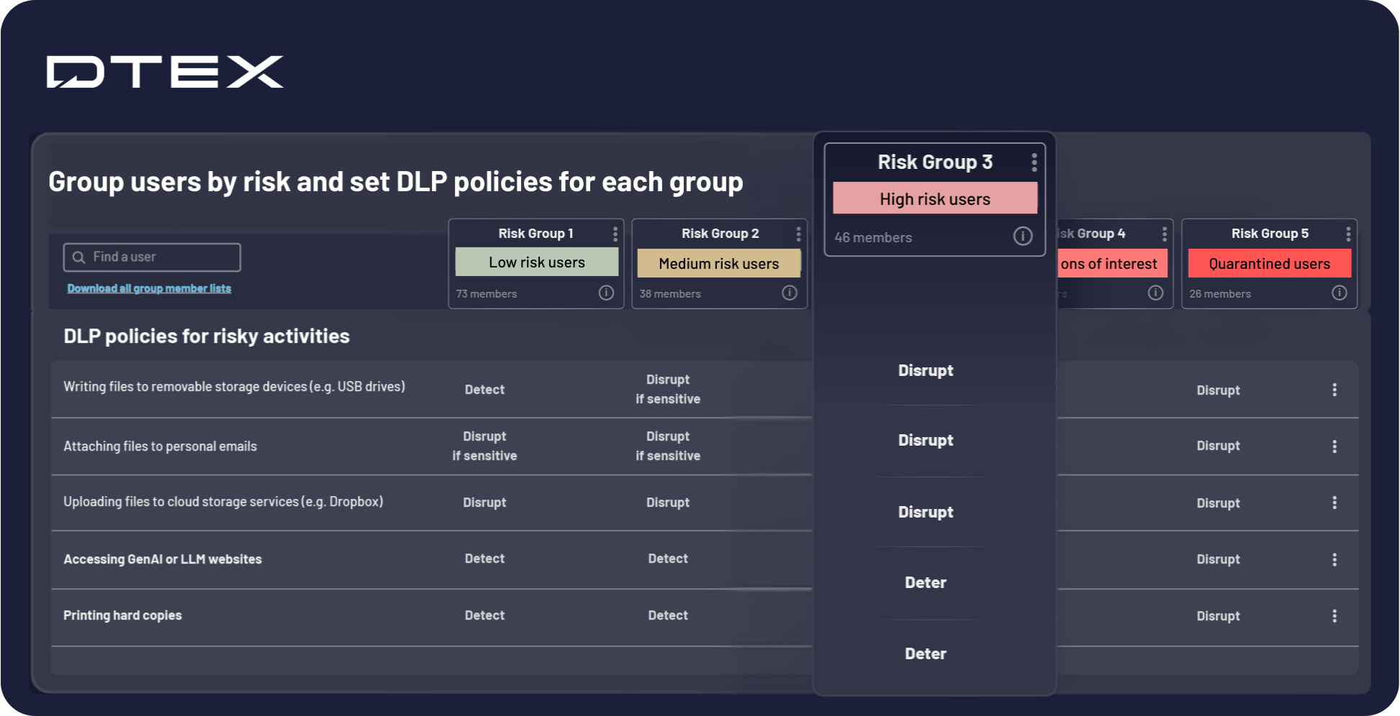Change Risk Group 2 cloud upload policy from Disrupt
1400x716 pixels.
[668, 502]
